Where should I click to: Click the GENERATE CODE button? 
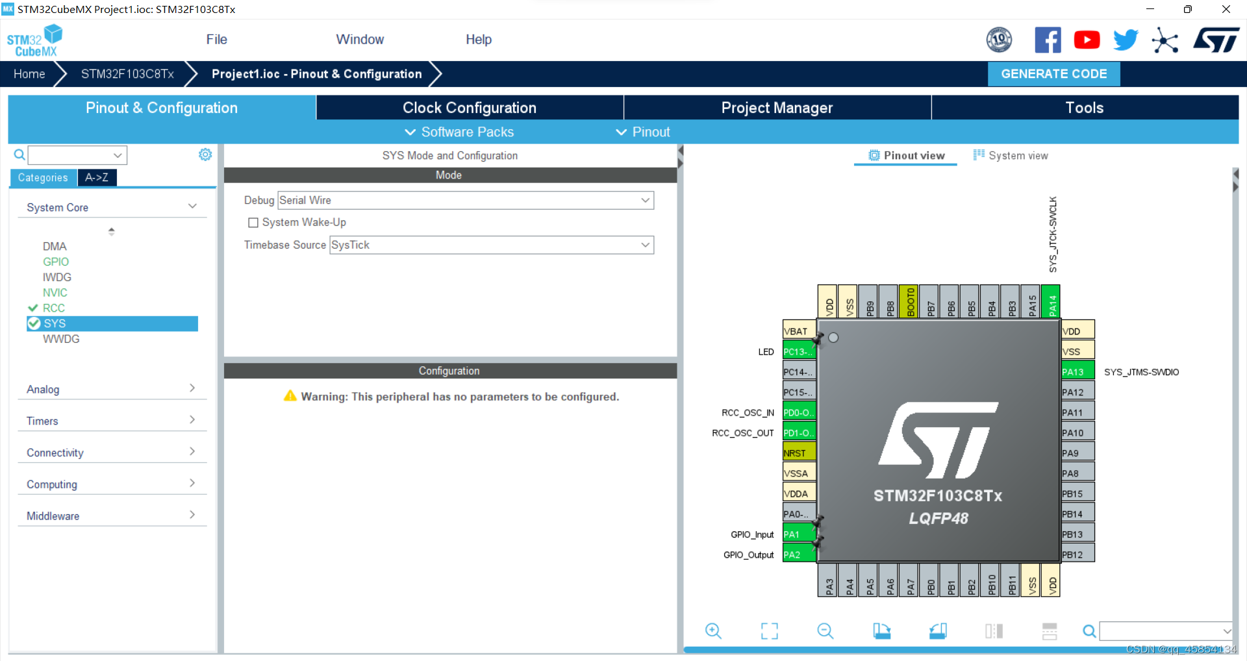tap(1053, 74)
